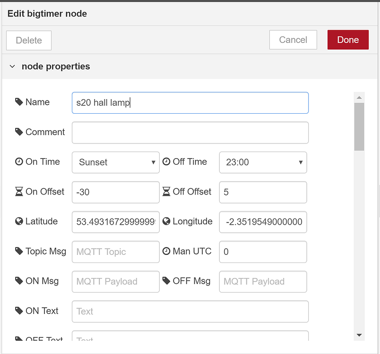Click the scrollbar down arrow
This screenshot has width=380, height=354.
pyautogui.click(x=360, y=335)
